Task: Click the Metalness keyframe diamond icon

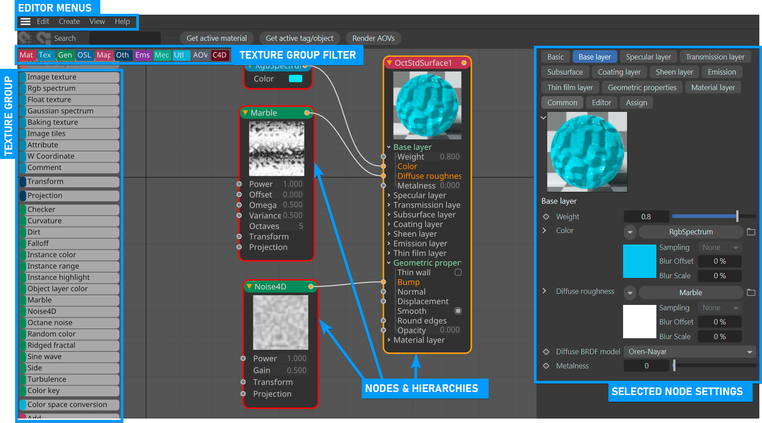Action: point(546,366)
